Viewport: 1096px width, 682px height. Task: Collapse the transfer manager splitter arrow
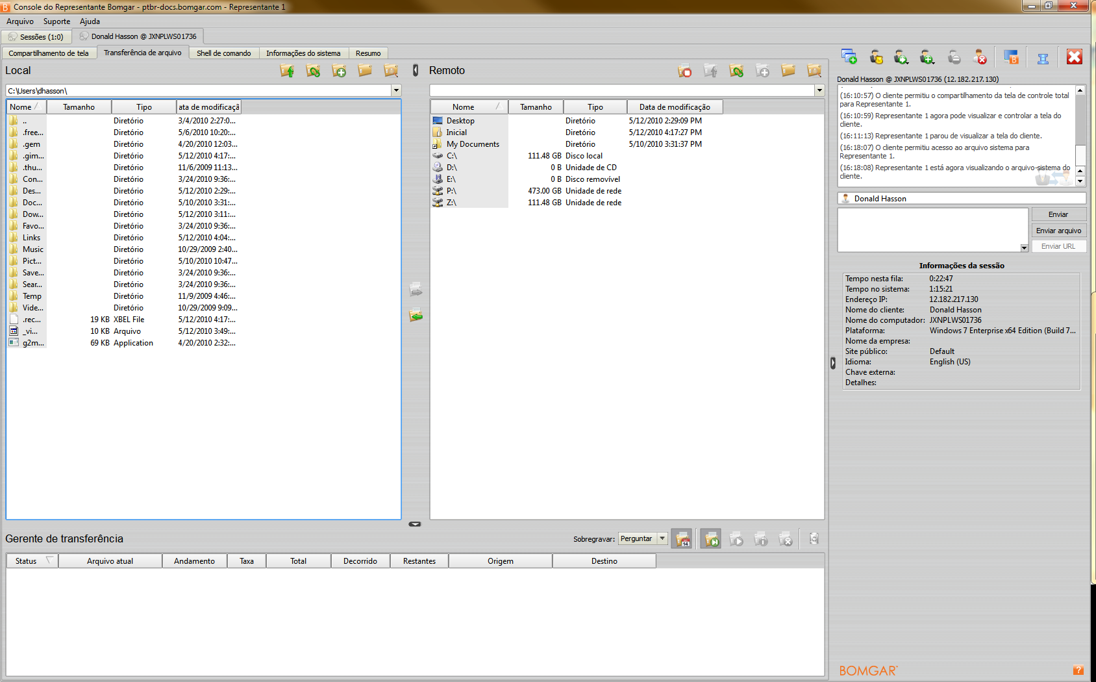click(x=415, y=524)
